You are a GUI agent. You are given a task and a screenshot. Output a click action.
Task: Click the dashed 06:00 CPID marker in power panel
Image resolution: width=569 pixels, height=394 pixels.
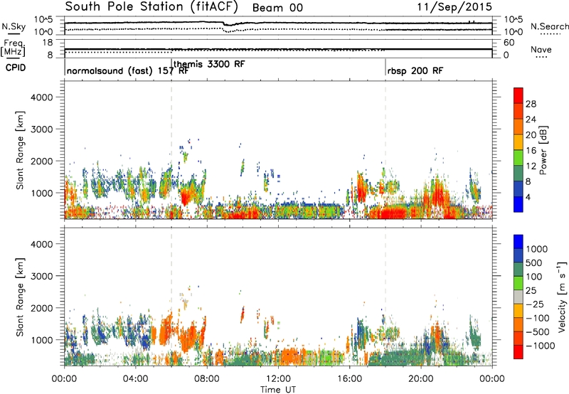click(171, 150)
